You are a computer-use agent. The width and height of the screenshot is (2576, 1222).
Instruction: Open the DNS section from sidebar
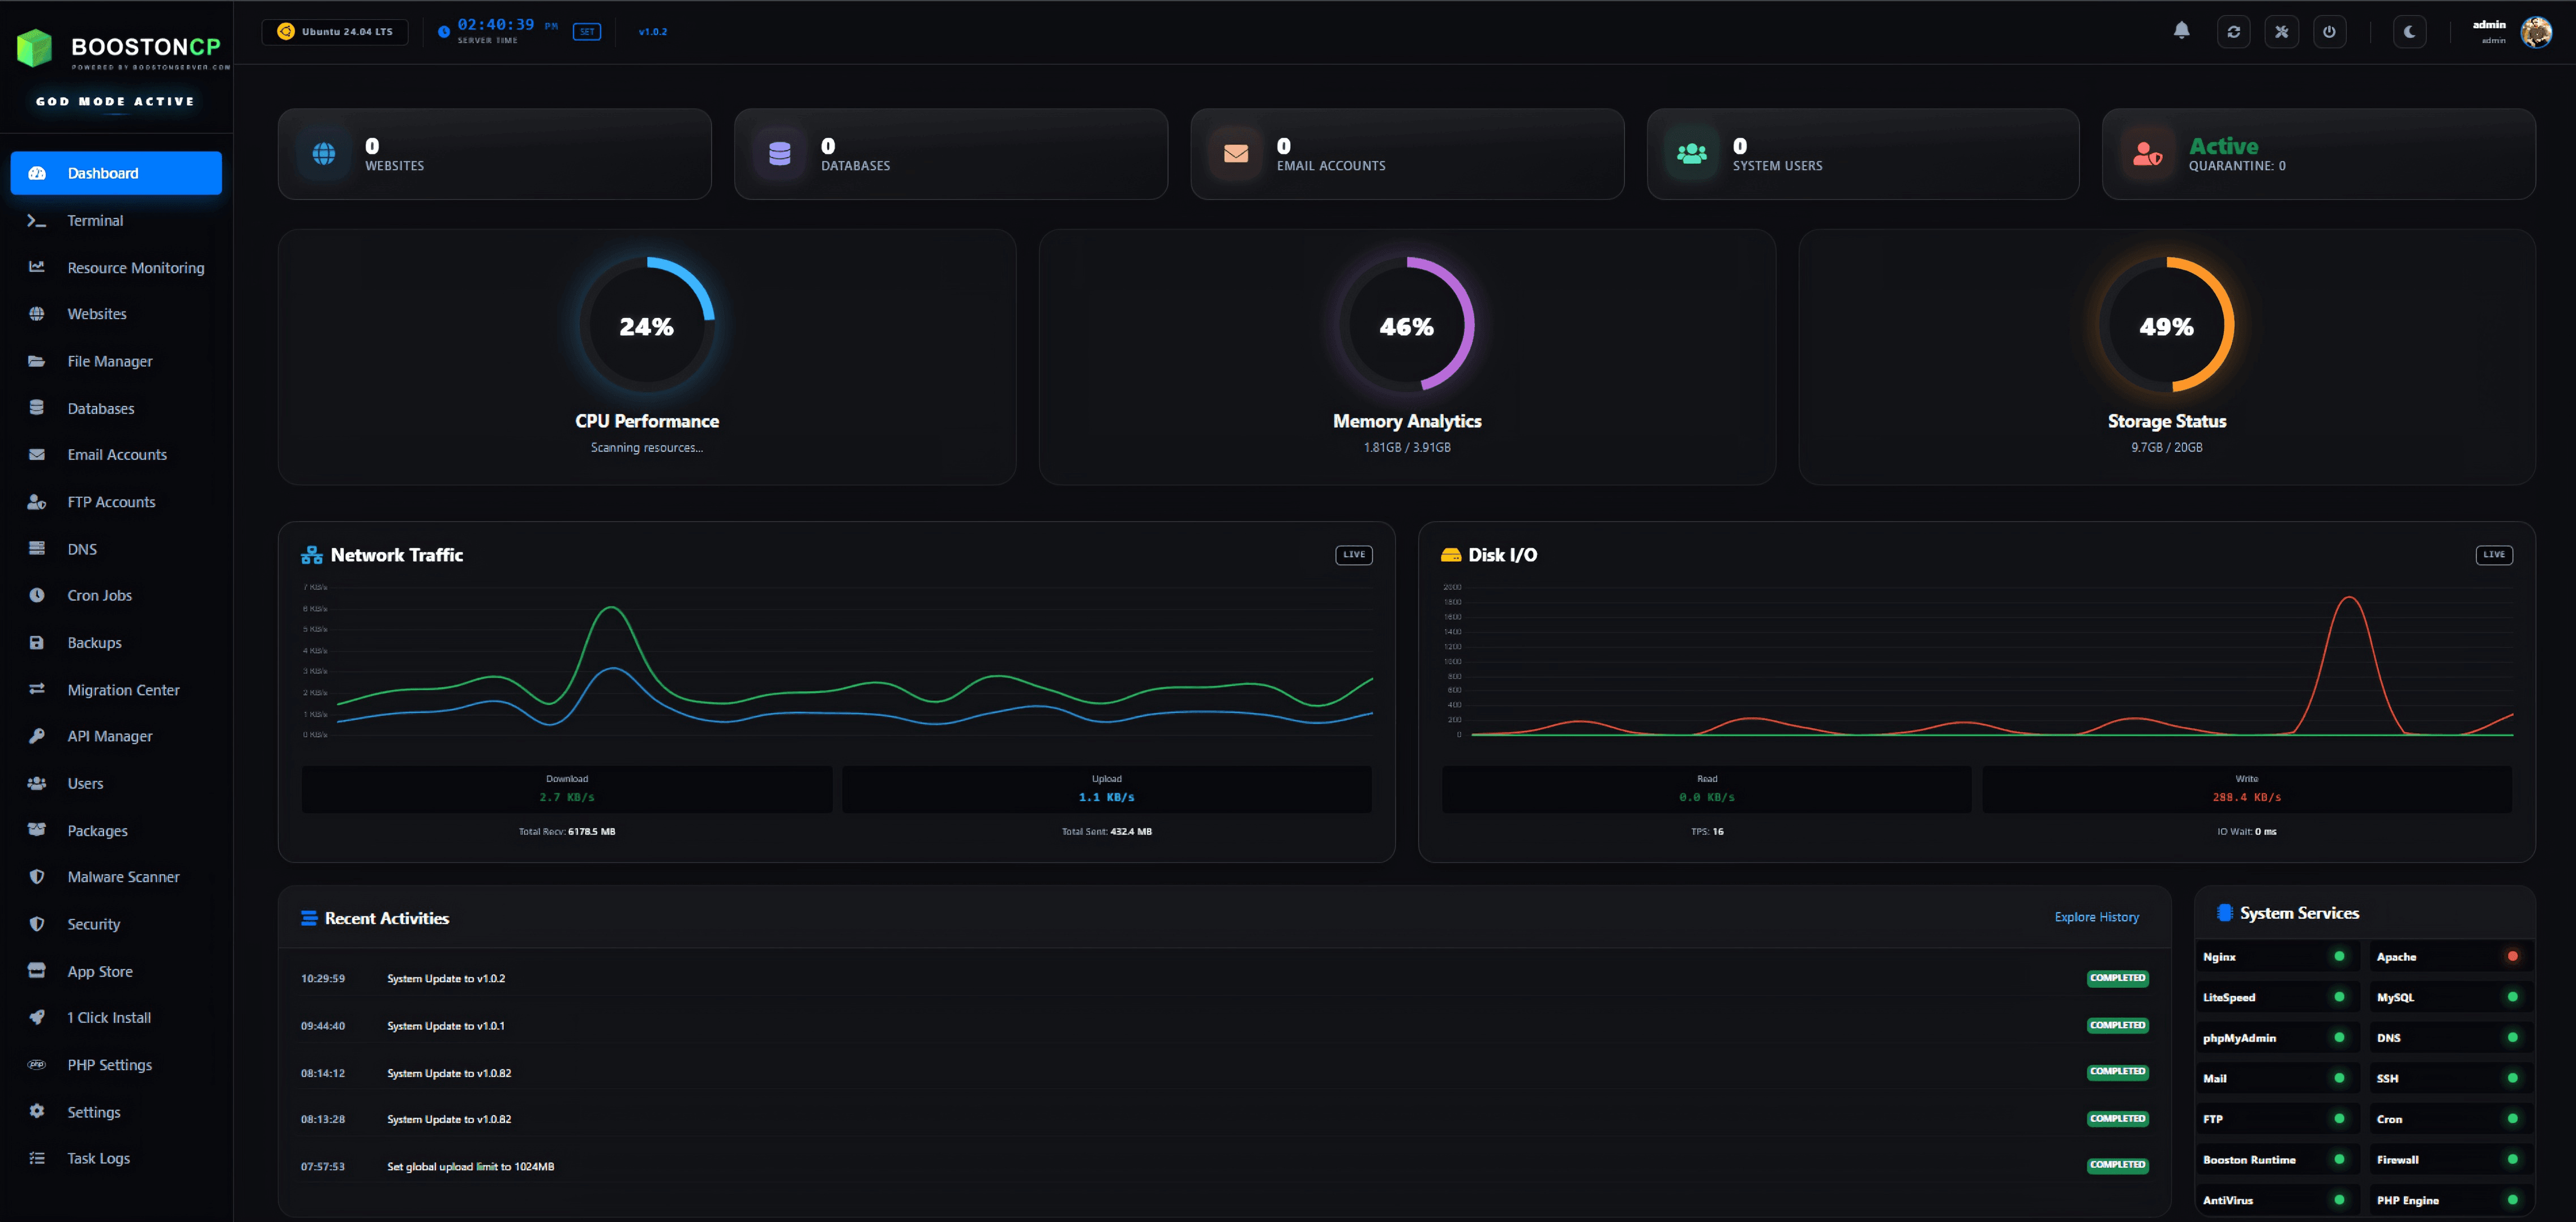[x=81, y=549]
